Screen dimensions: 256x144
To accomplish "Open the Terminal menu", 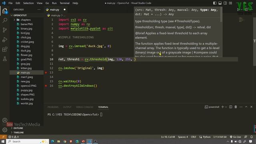I will click(64, 3).
